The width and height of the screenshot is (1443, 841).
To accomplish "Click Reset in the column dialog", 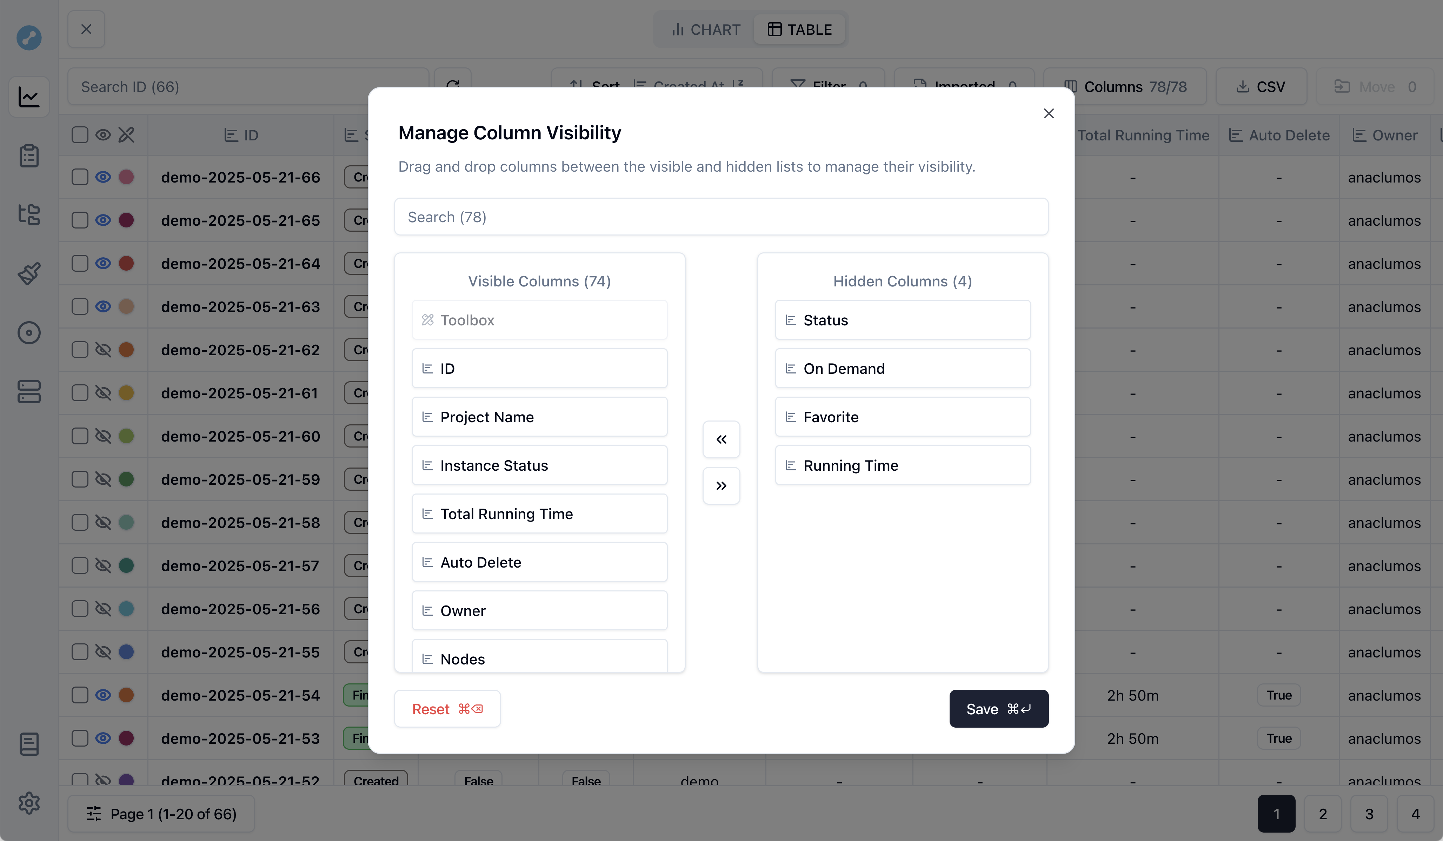I will 447,709.
